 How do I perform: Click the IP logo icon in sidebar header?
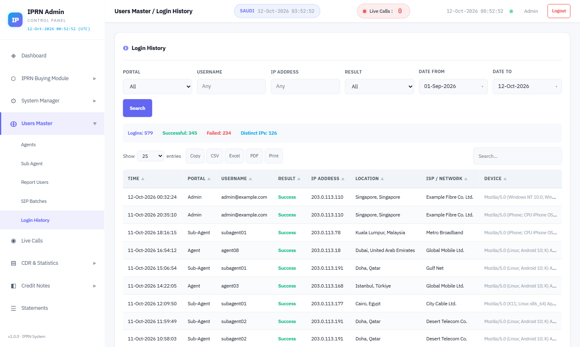tap(15, 20)
